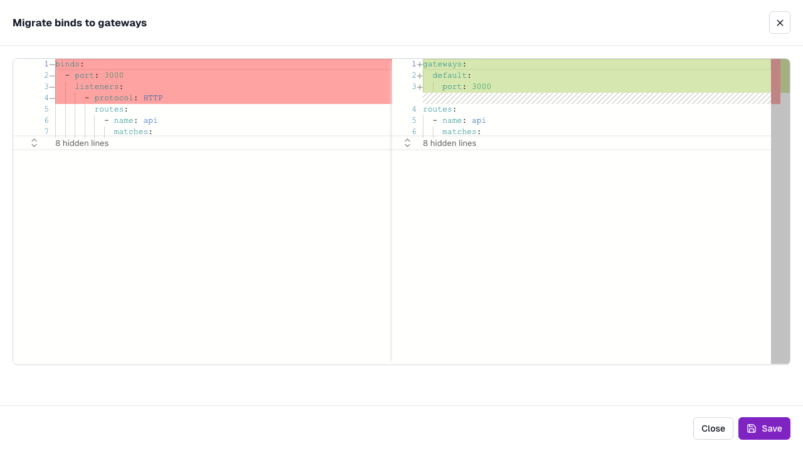This screenshot has height=451, width=803.
Task: Click the green addition marker in overview ruler
Action: pos(785,76)
